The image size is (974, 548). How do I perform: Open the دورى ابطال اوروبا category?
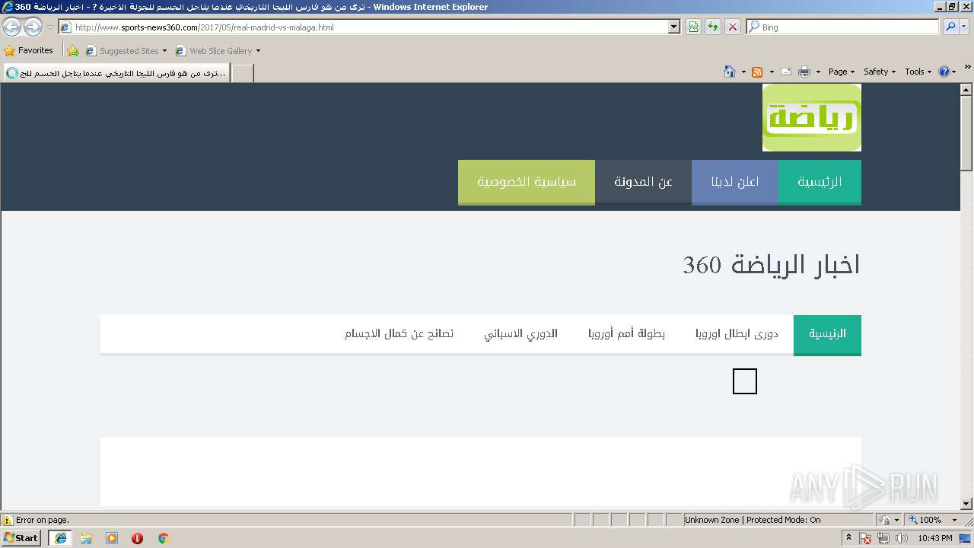[737, 334]
